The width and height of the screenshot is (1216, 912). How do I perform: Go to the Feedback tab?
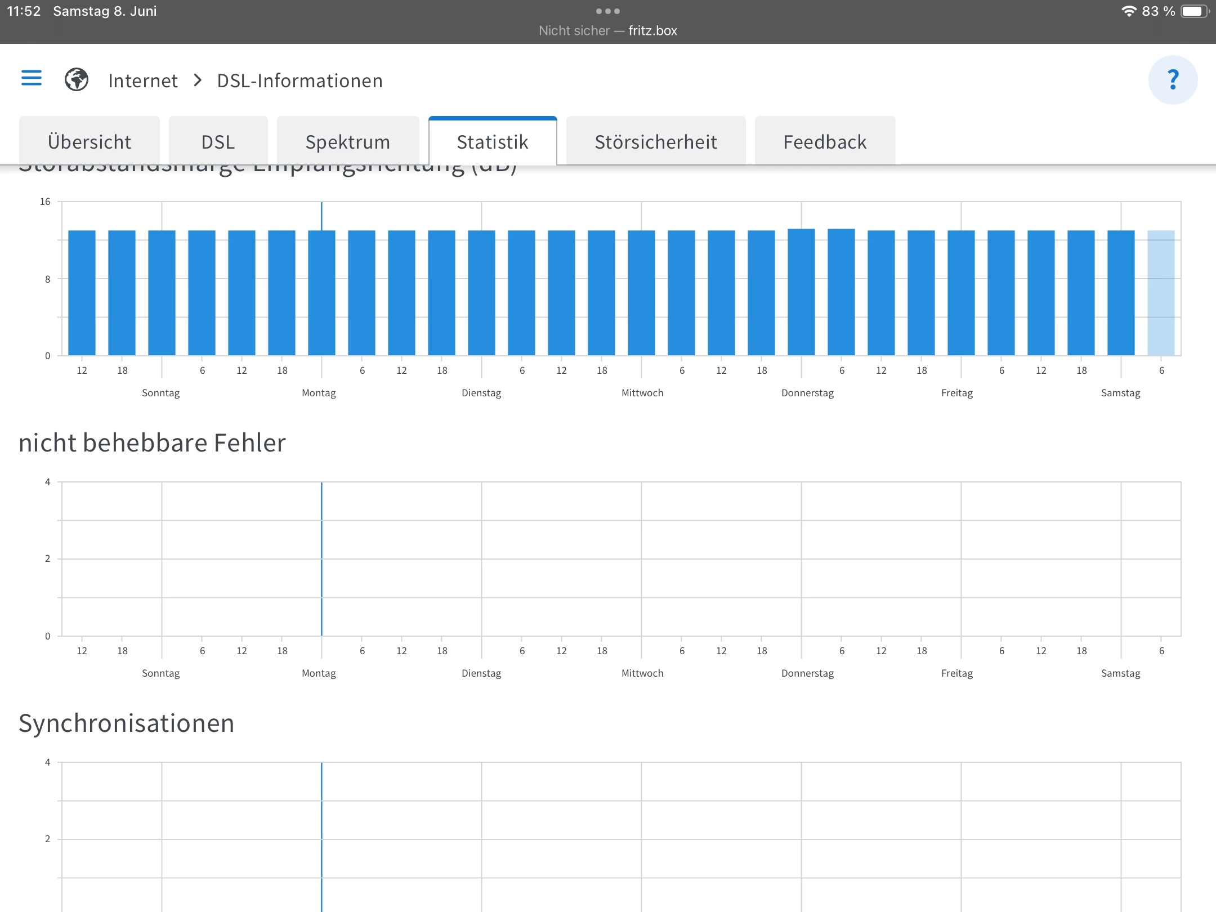[825, 142]
